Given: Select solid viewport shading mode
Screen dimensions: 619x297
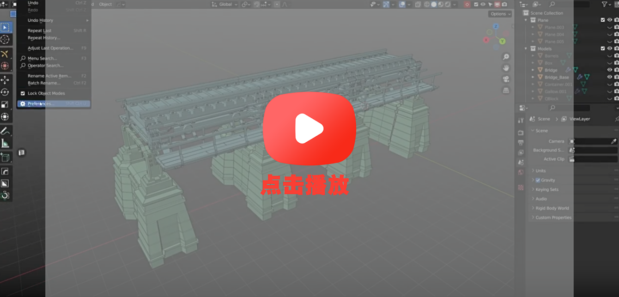Looking at the screenshot, I should [x=434, y=4].
